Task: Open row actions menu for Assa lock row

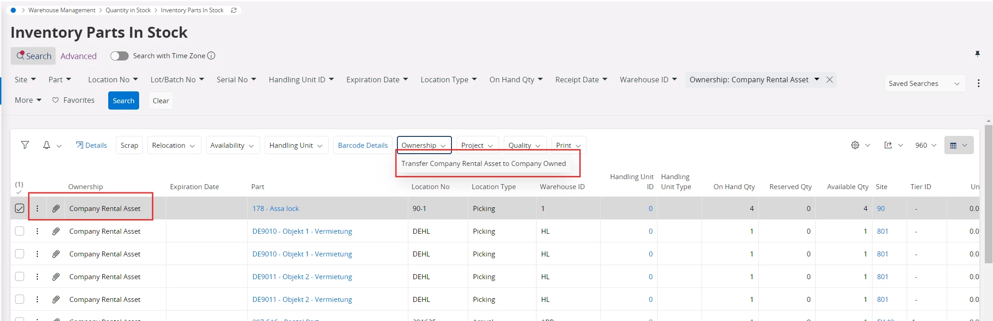Action: 37,208
